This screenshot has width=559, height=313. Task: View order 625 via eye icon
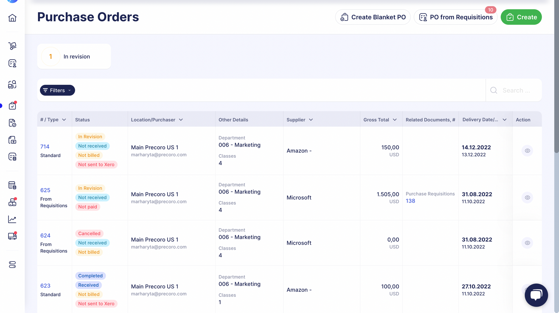pyautogui.click(x=527, y=198)
